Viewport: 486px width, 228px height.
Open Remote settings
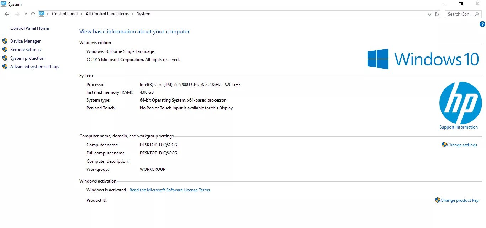26,50
